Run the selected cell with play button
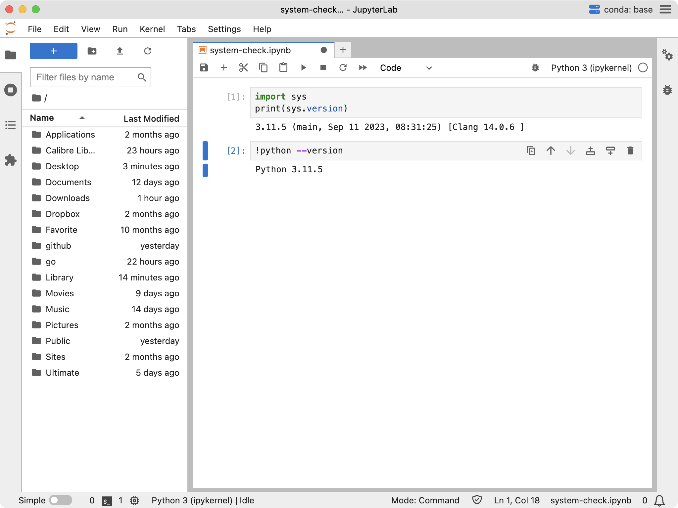The image size is (678, 508). point(303,68)
